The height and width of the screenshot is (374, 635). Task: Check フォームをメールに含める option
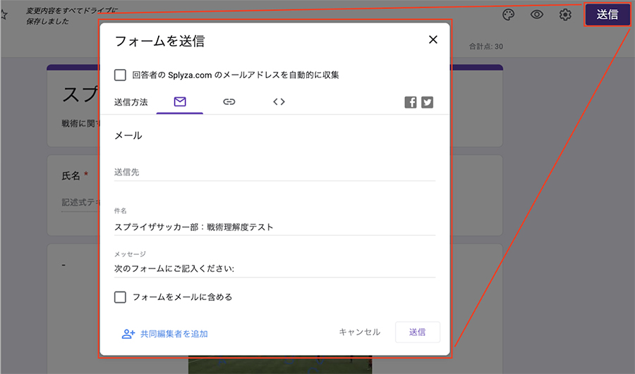pos(120,297)
